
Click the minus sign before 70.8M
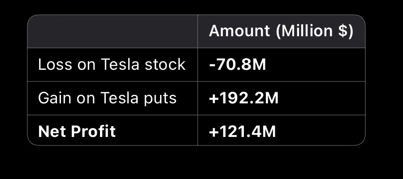pyautogui.click(x=212, y=65)
